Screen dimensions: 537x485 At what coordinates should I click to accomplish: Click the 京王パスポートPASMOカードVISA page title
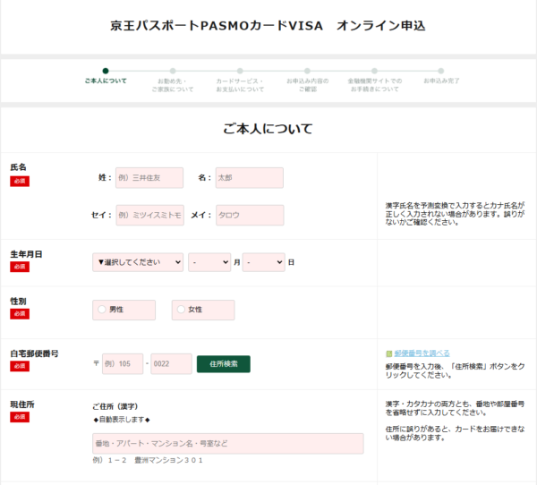tap(268, 26)
